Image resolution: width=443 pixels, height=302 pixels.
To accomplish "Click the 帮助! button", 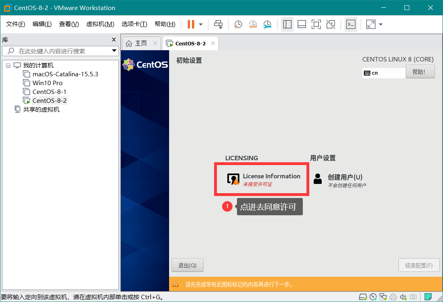I will (x=420, y=72).
